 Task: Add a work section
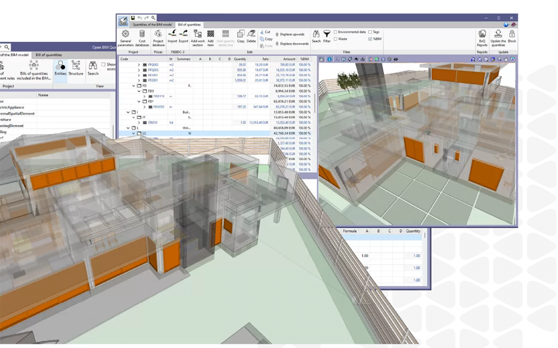pyautogui.click(x=198, y=38)
